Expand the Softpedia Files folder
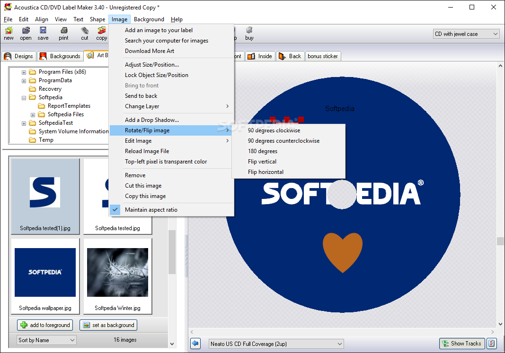This screenshot has width=505, height=353. pos(33,115)
